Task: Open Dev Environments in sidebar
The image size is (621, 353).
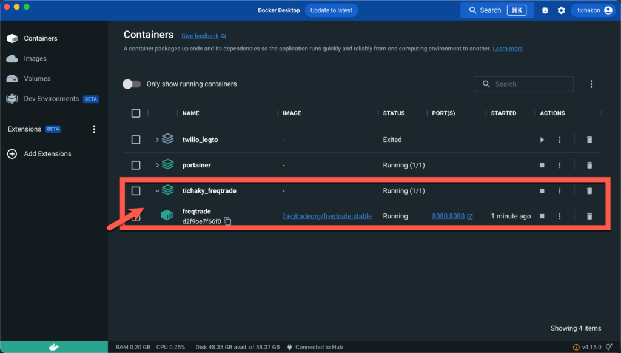Action: 52,99
